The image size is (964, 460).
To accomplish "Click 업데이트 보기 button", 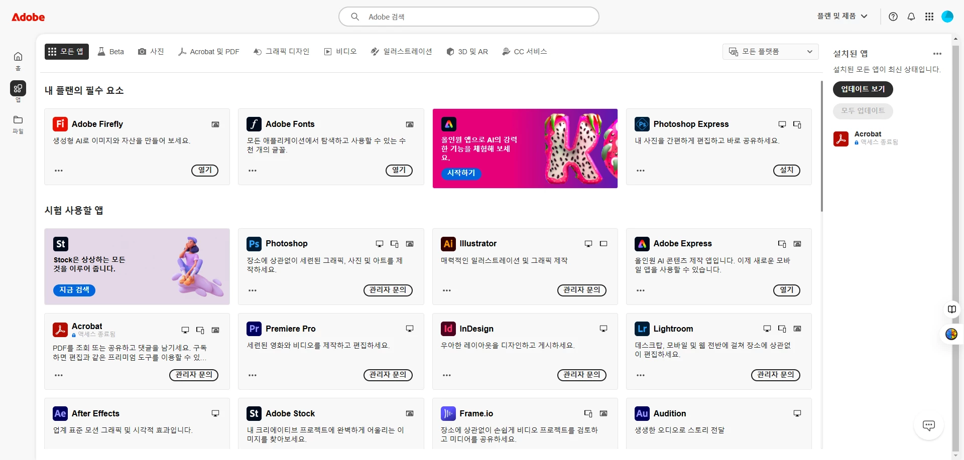I will [863, 89].
